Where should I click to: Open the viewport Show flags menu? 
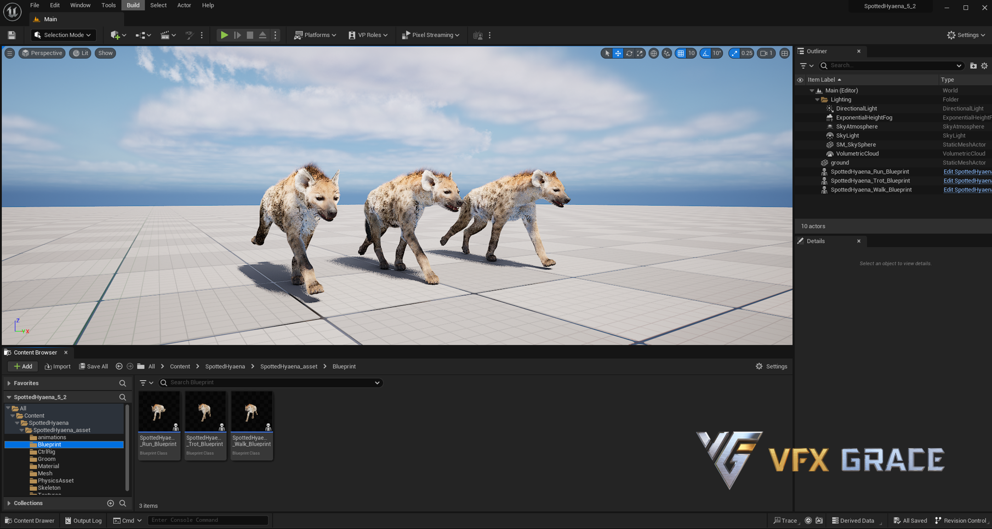(x=105, y=53)
